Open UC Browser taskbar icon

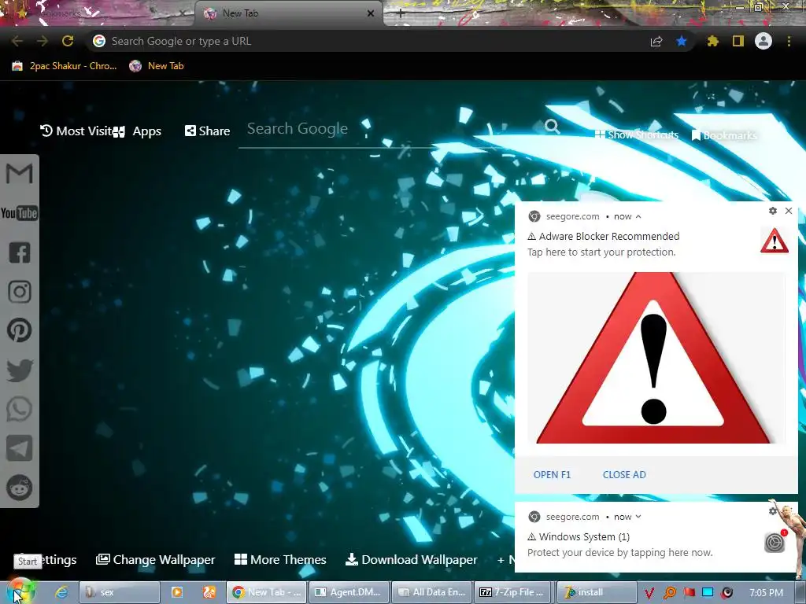pos(209,592)
